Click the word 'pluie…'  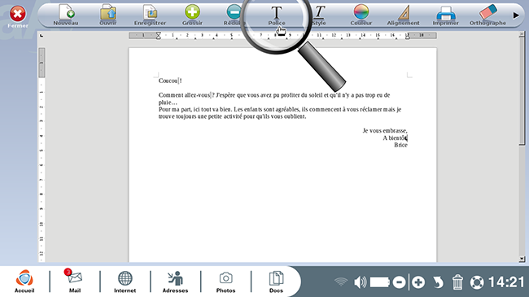click(x=168, y=103)
